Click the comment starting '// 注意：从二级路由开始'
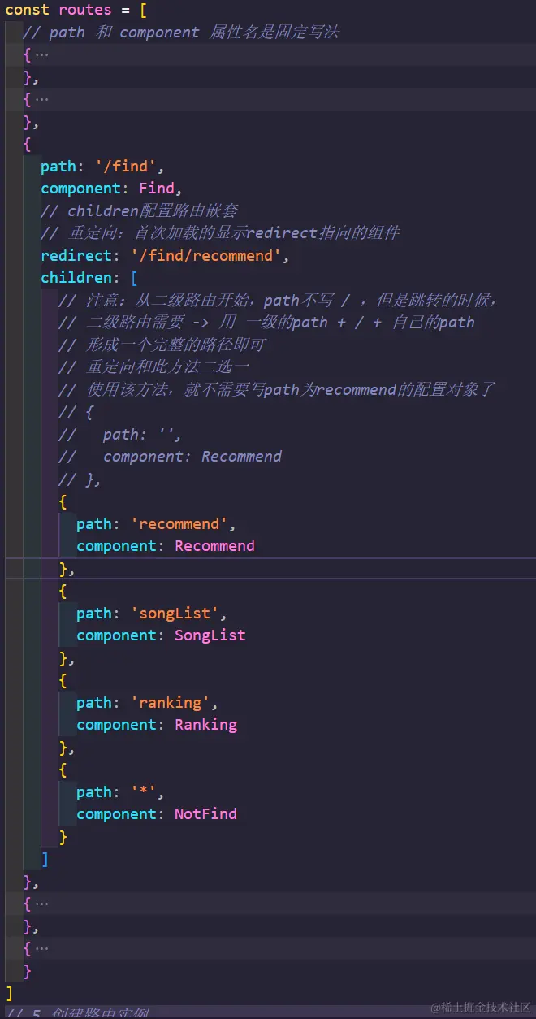This screenshot has width=536, height=1019. coord(278,301)
